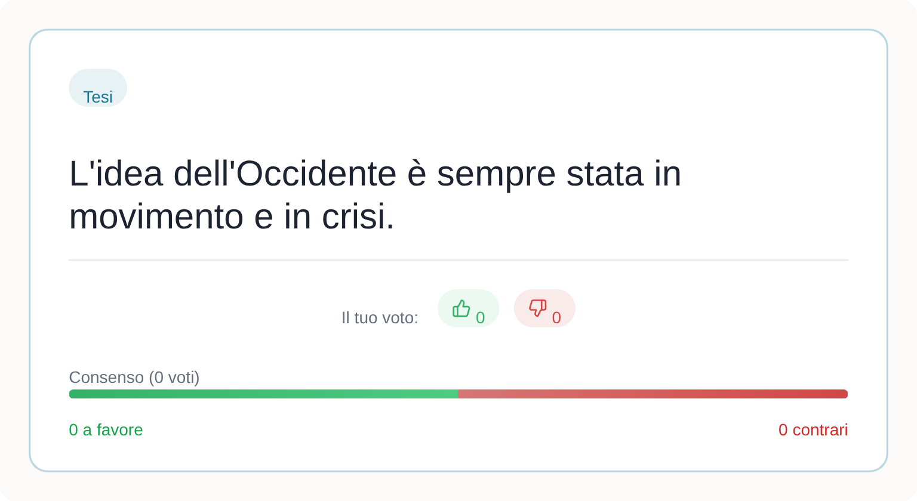Viewport: 917px width, 501px height.
Task: Click the "Consenso (0 voti)" label
Action: point(134,378)
